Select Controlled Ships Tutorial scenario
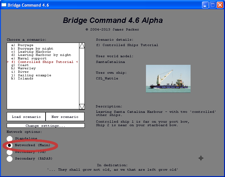Viewport: 225px width, 177px height. [42, 62]
